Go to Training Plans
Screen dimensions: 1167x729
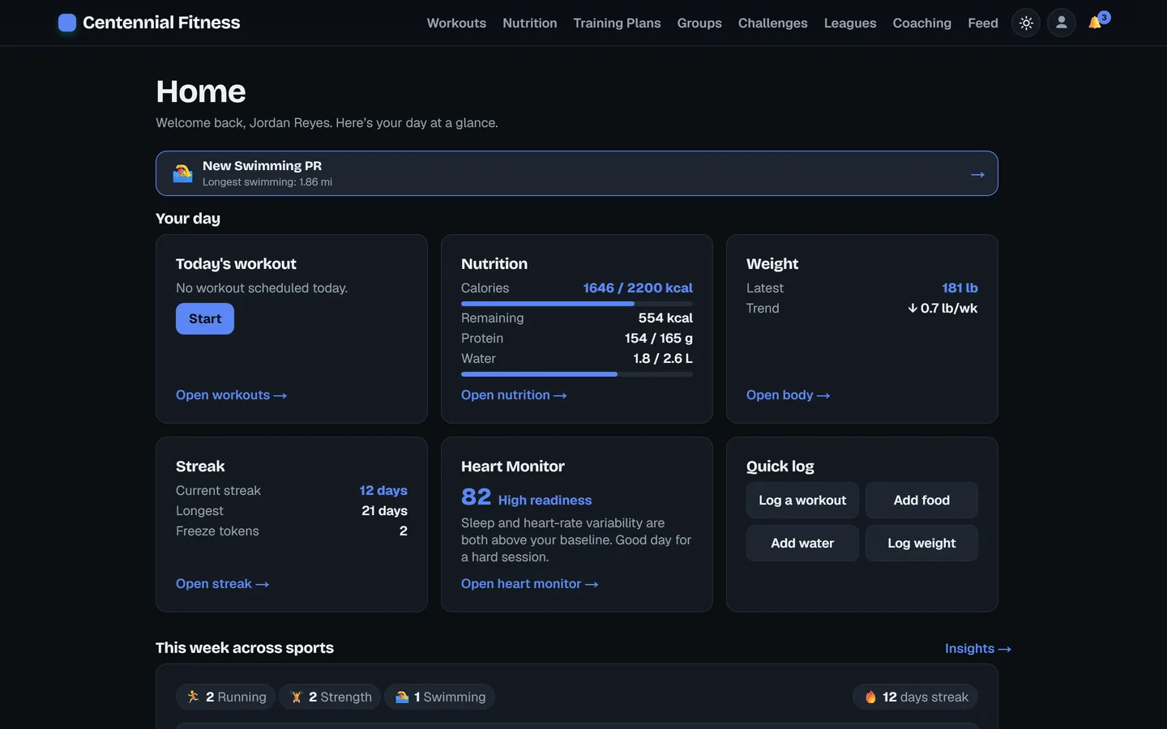617,23
